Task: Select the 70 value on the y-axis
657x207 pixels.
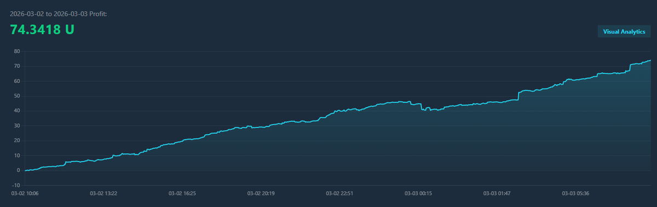Action: point(17,66)
